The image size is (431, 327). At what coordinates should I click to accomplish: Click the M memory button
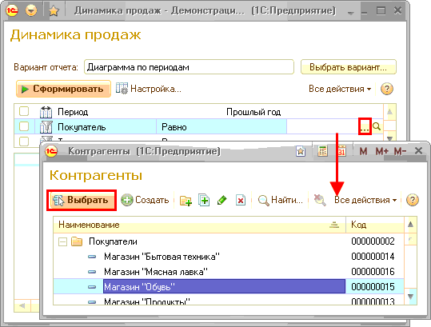[363, 151]
